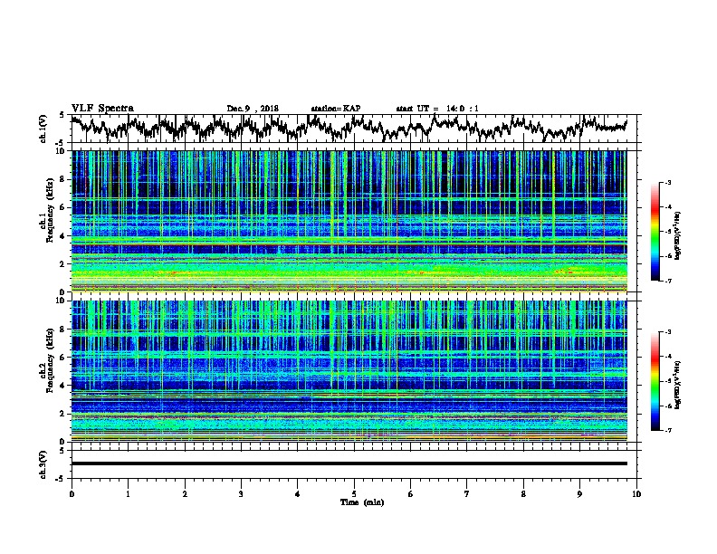Click the color scale bar beside the ch.1 spectrogram

tap(655, 232)
